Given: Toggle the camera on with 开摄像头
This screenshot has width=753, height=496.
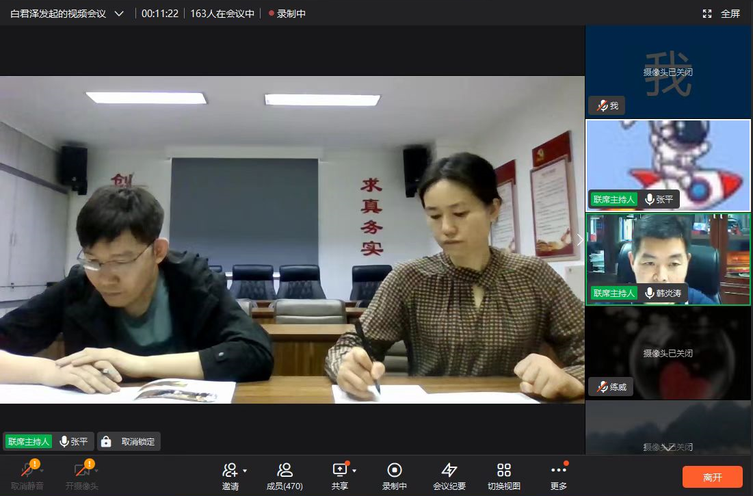Looking at the screenshot, I should coord(81,471).
